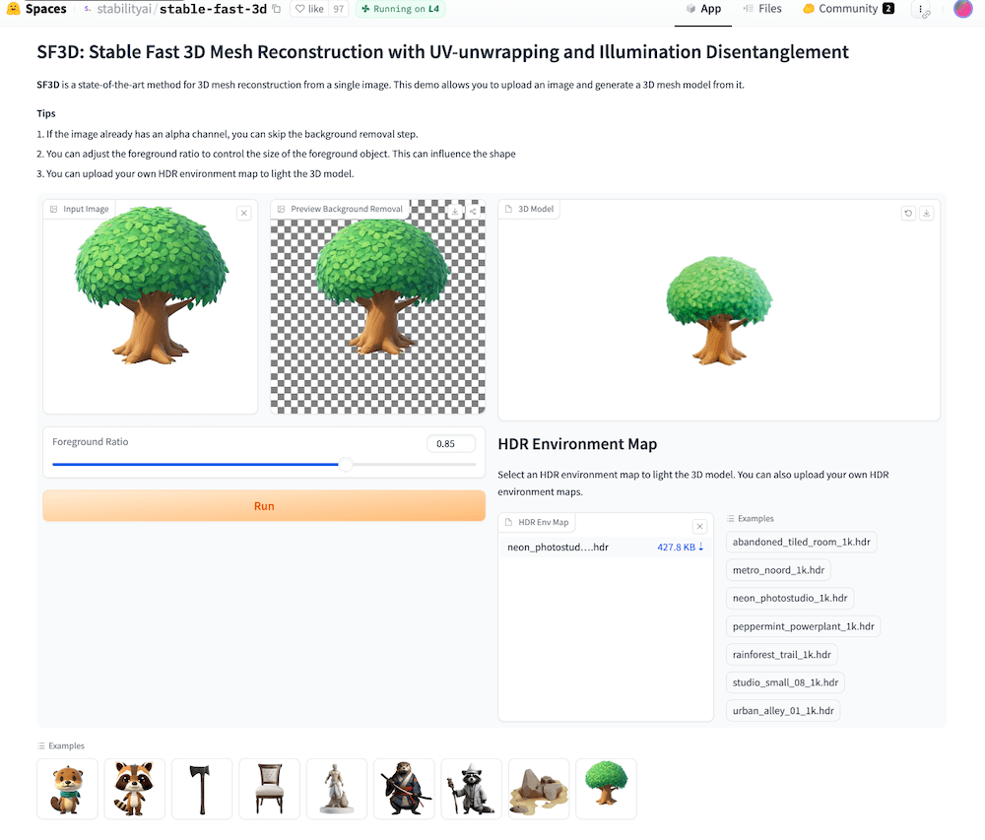The width and height of the screenshot is (985, 840).
Task: Download neon_photostudio hdr via 427.8 KB link
Action: (x=681, y=548)
